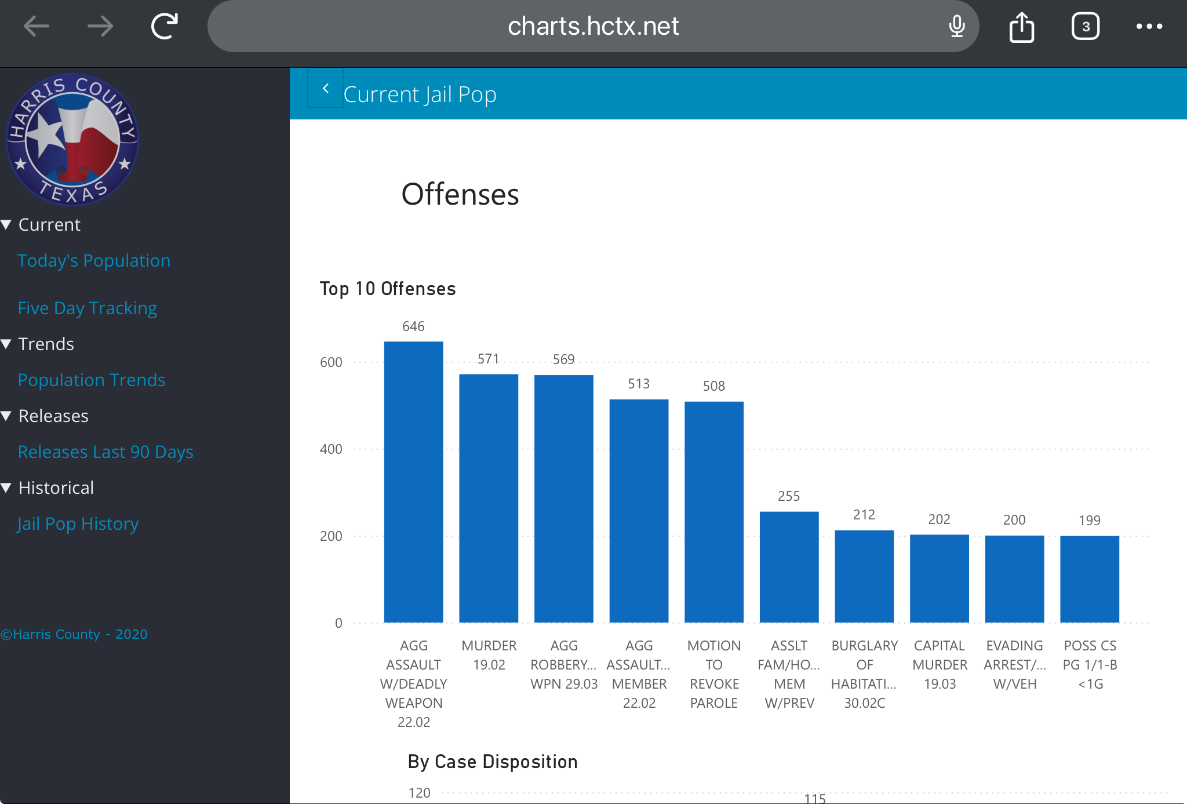1187x804 pixels.
Task: Reload the page with refresh icon
Action: coord(165,26)
